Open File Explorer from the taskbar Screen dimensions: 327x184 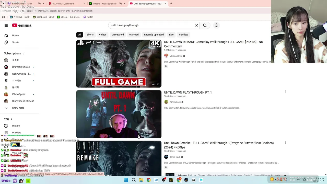[141, 180]
